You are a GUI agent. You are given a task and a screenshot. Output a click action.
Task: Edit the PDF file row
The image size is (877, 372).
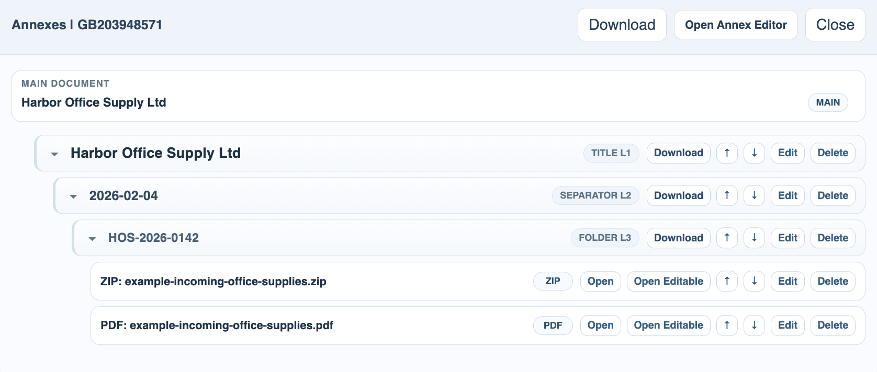788,325
